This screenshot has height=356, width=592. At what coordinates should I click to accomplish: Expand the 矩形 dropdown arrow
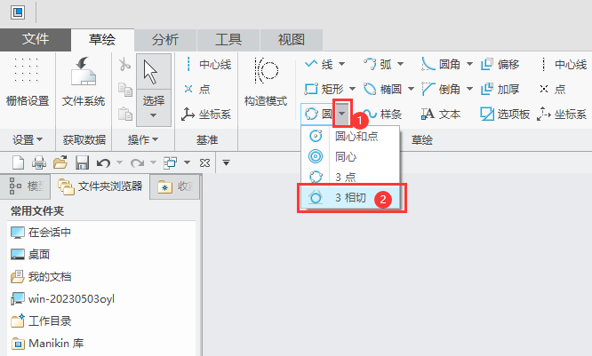click(x=352, y=90)
